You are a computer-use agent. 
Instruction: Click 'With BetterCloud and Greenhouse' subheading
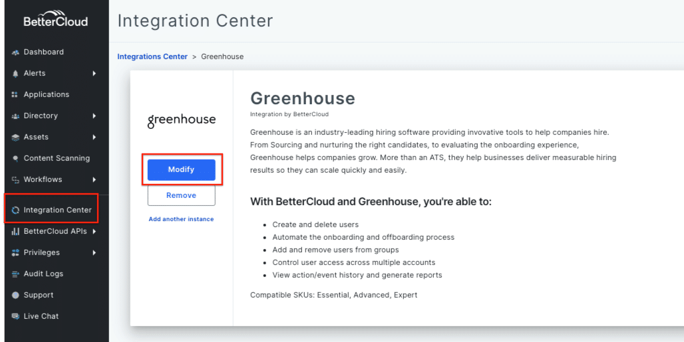(x=371, y=202)
